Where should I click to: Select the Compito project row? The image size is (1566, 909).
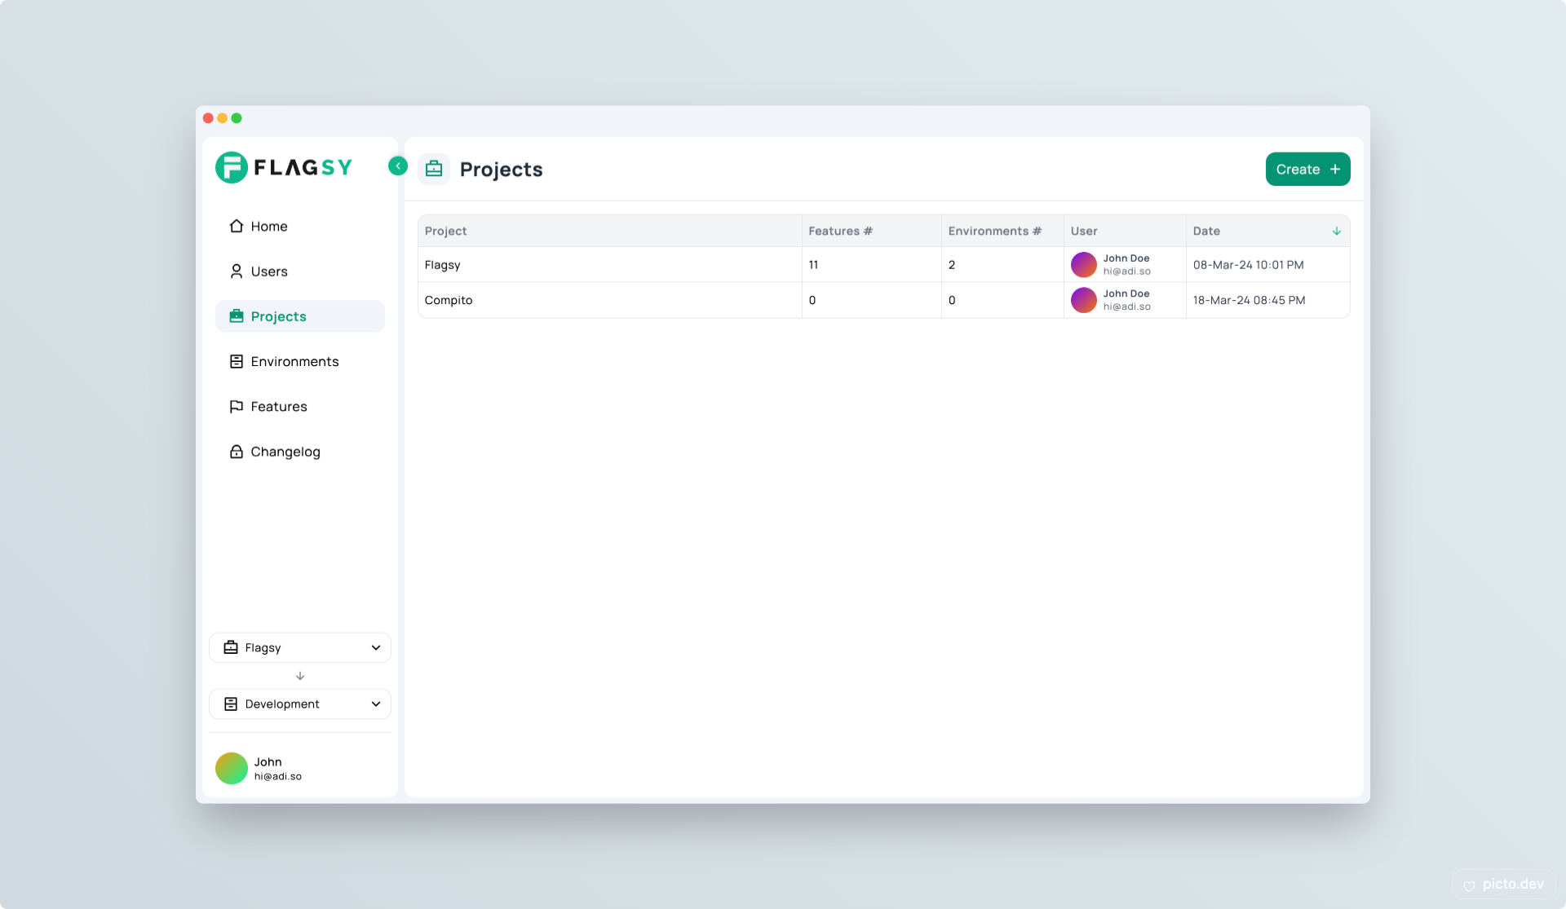(x=449, y=300)
